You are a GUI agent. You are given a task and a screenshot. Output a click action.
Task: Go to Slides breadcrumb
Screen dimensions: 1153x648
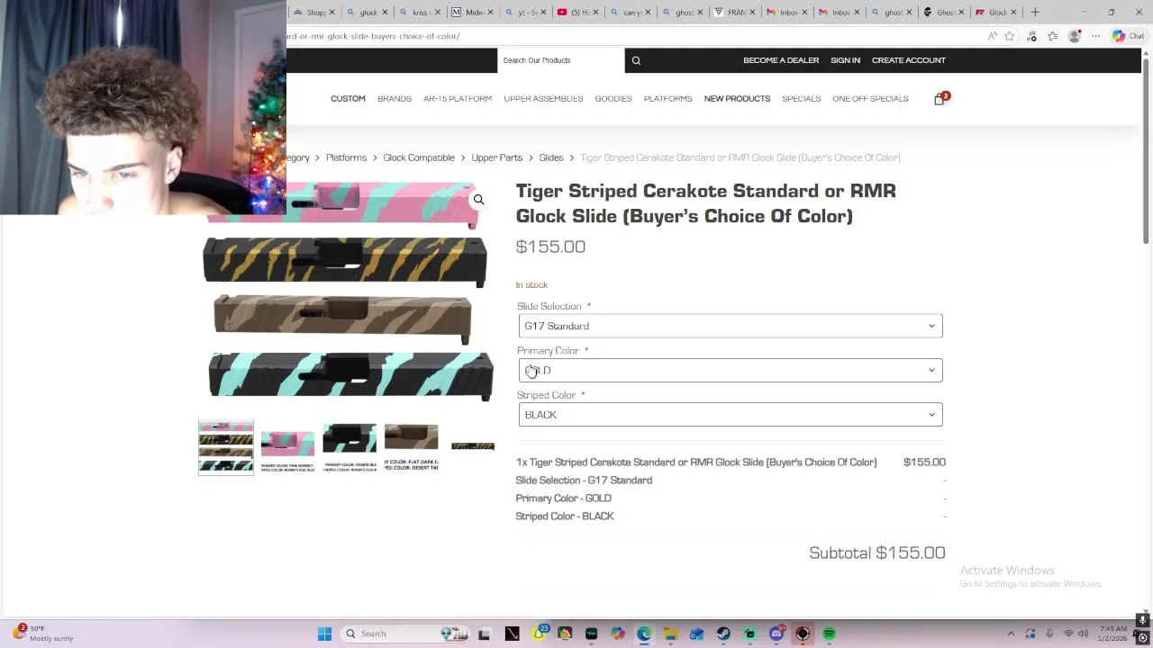[551, 157]
